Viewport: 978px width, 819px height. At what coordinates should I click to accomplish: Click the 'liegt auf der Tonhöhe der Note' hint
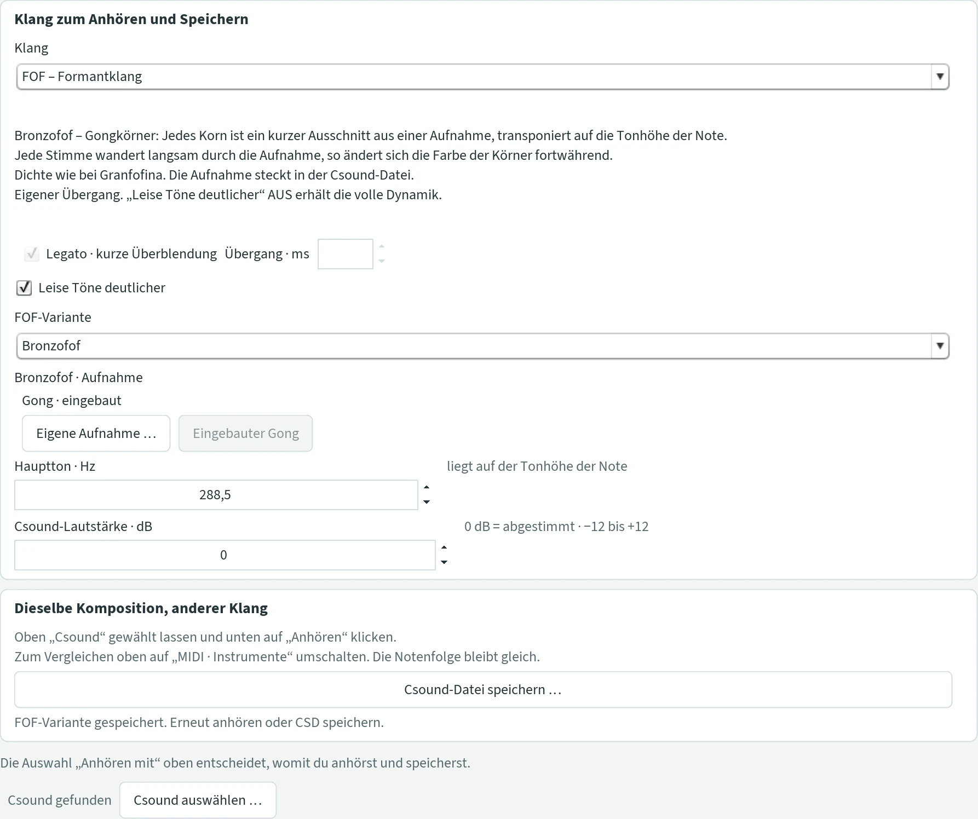point(537,466)
